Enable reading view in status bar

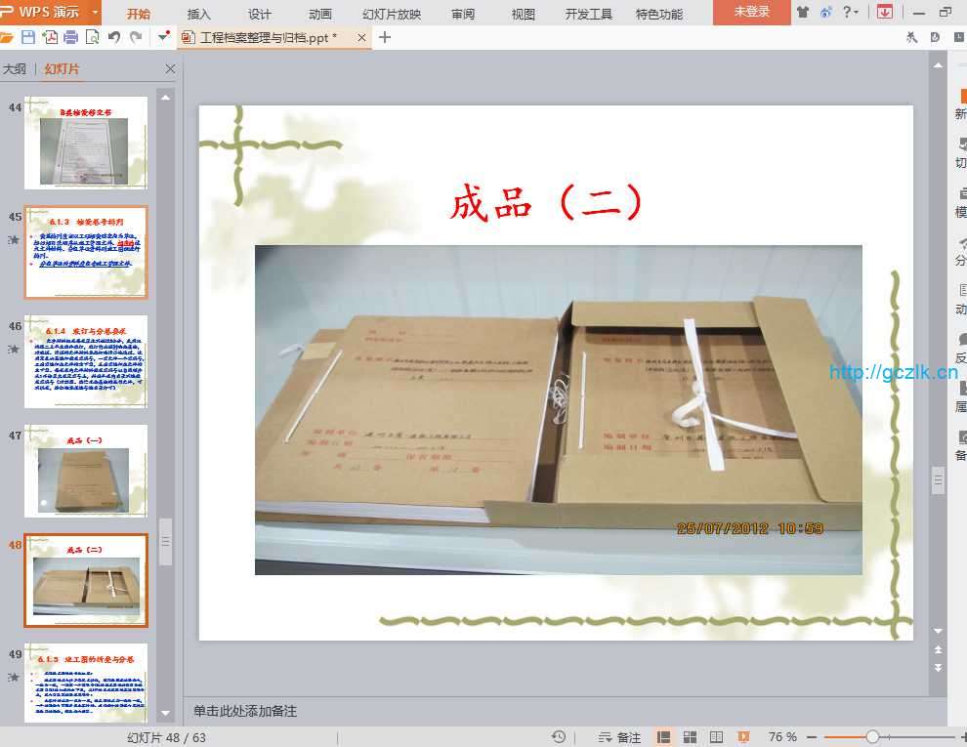point(717,737)
